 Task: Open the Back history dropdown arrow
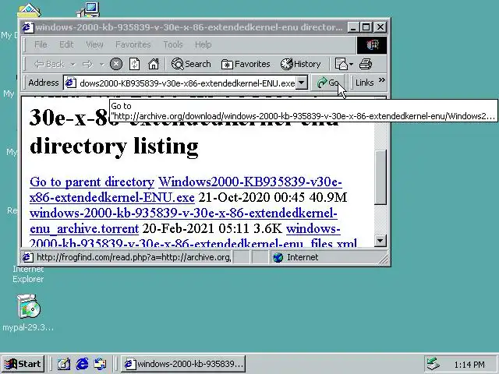(x=73, y=65)
